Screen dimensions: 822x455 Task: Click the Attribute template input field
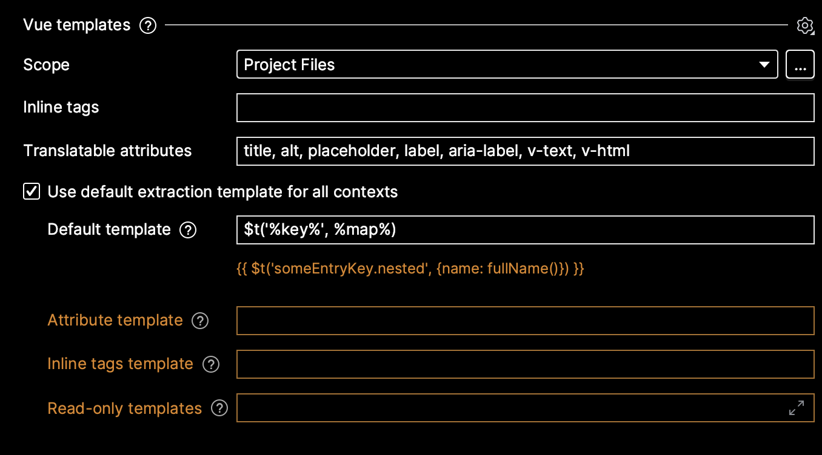[525, 321]
